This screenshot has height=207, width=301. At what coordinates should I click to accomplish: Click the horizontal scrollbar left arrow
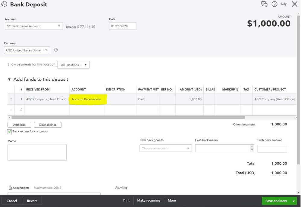9,118
